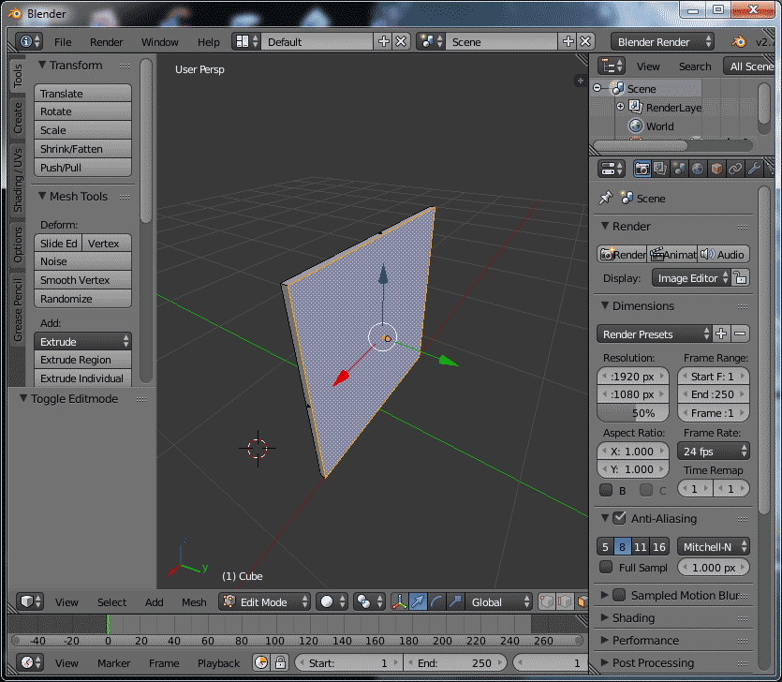
Task: Enable the Full Sampl checkbox
Action: pyautogui.click(x=607, y=567)
